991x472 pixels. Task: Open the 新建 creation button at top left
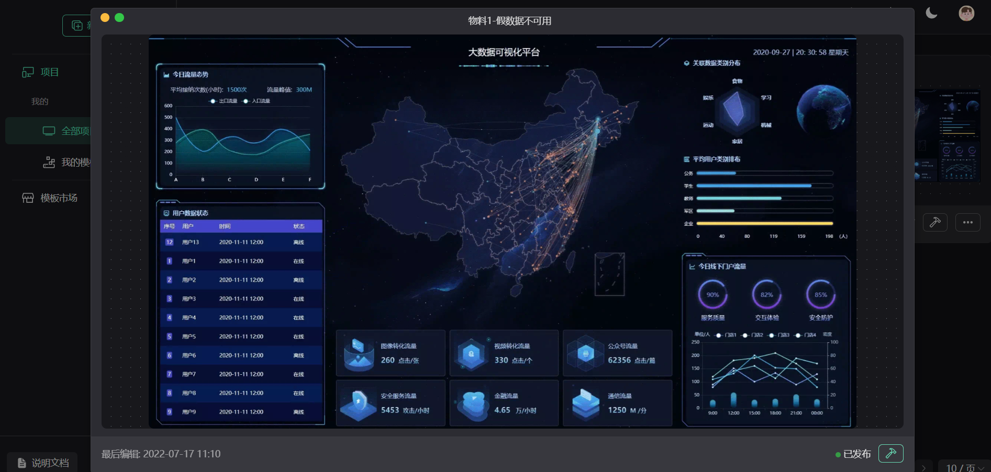coord(77,25)
